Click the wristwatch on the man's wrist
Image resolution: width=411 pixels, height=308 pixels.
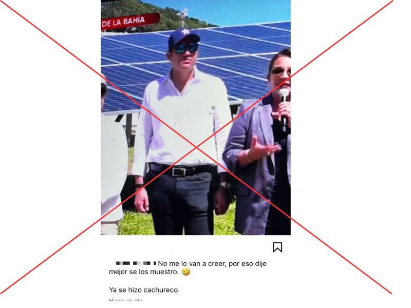(225, 185)
